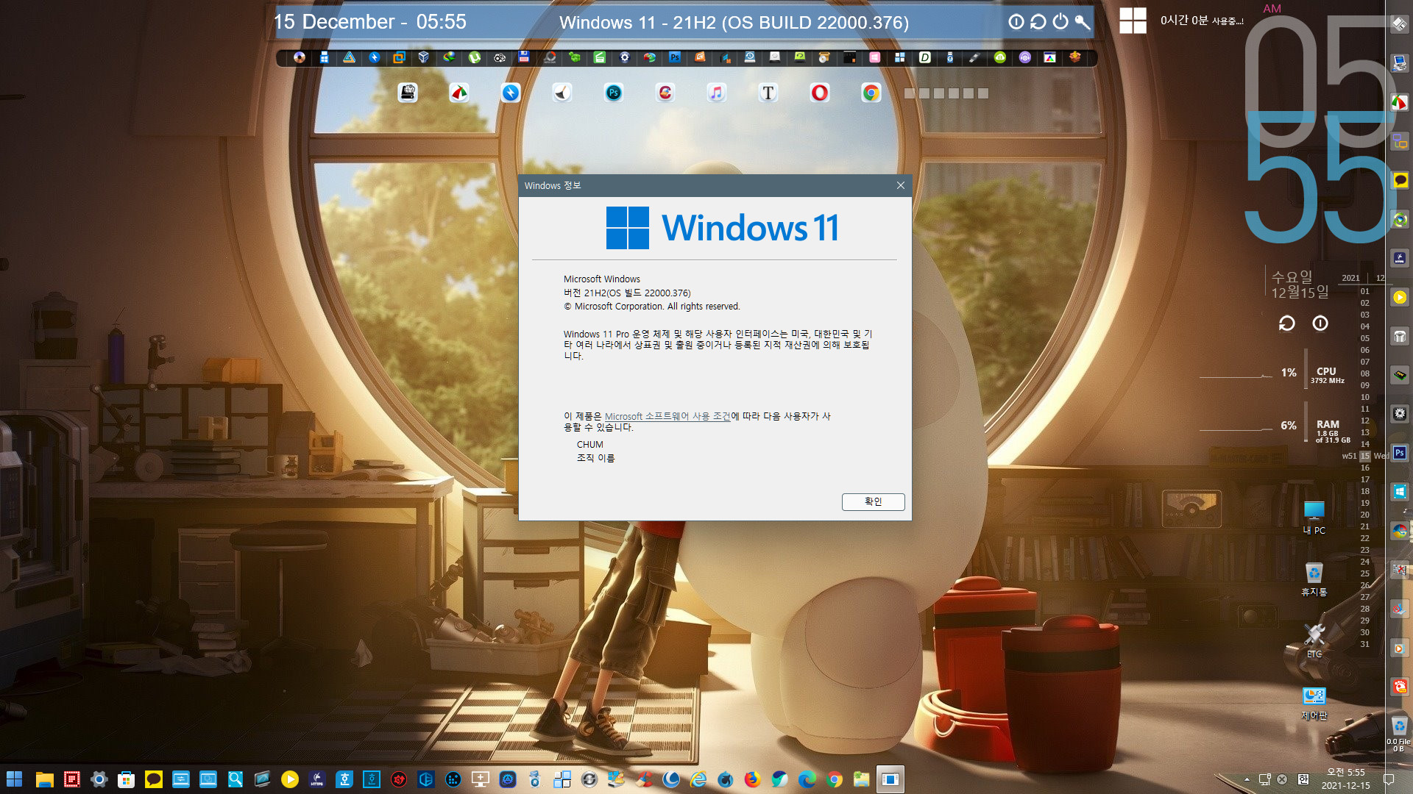
Task: Open the notification center icon
Action: click(1389, 779)
